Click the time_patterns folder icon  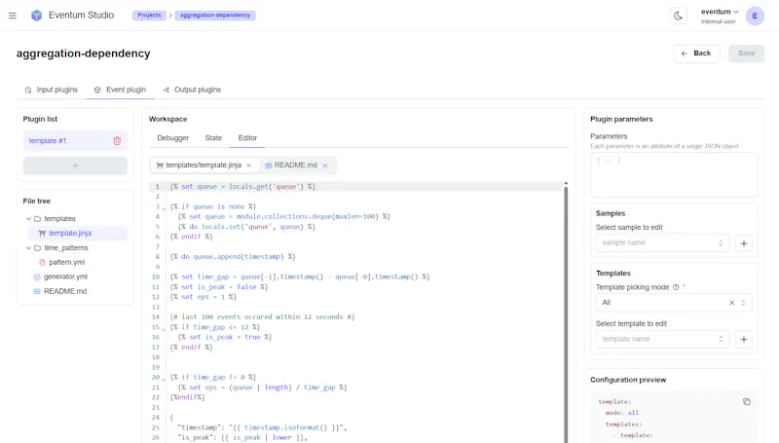tap(37, 248)
